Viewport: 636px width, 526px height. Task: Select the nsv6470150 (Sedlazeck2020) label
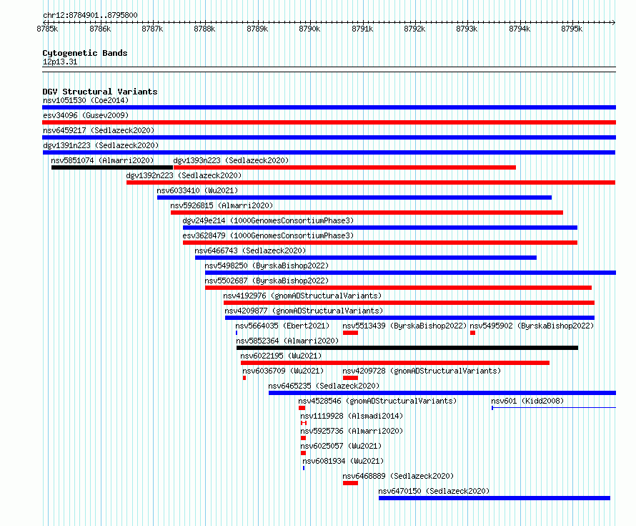click(434, 491)
